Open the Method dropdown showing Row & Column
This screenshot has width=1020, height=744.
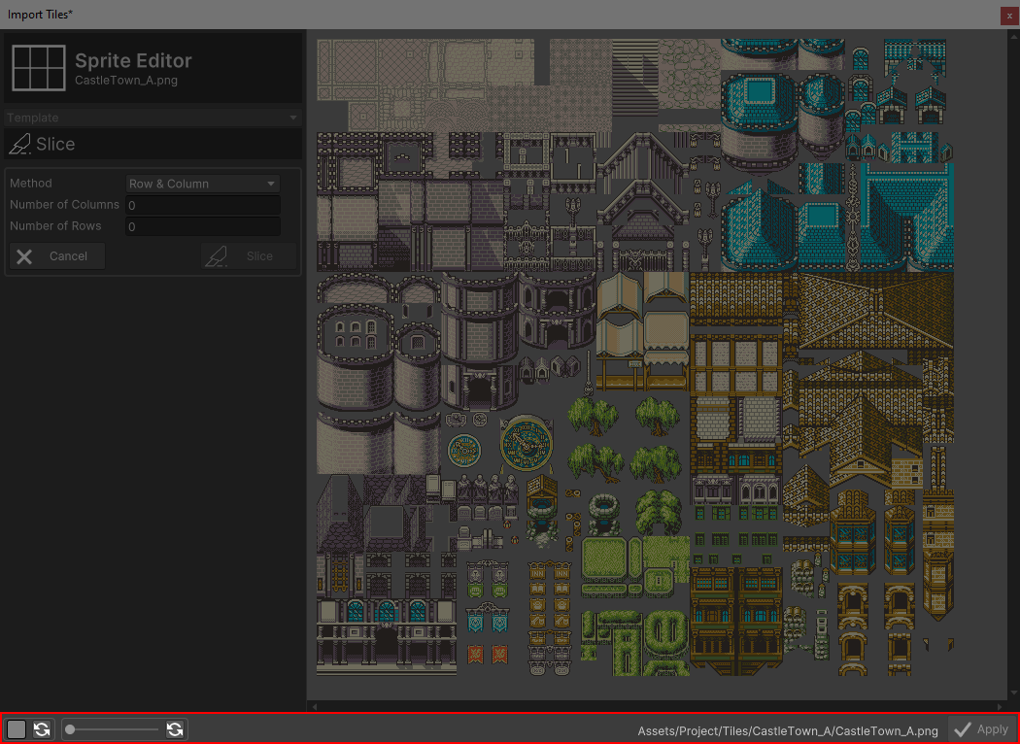click(203, 184)
